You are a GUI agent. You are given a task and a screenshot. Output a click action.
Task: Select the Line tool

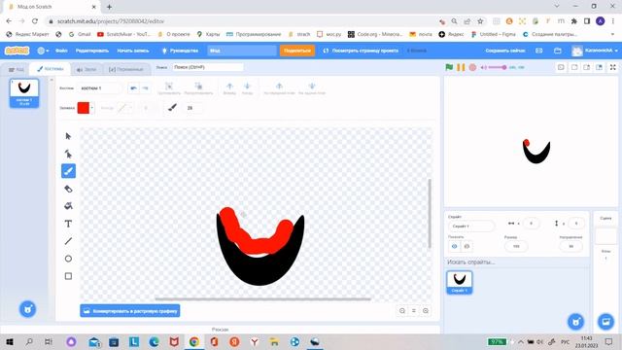click(68, 241)
